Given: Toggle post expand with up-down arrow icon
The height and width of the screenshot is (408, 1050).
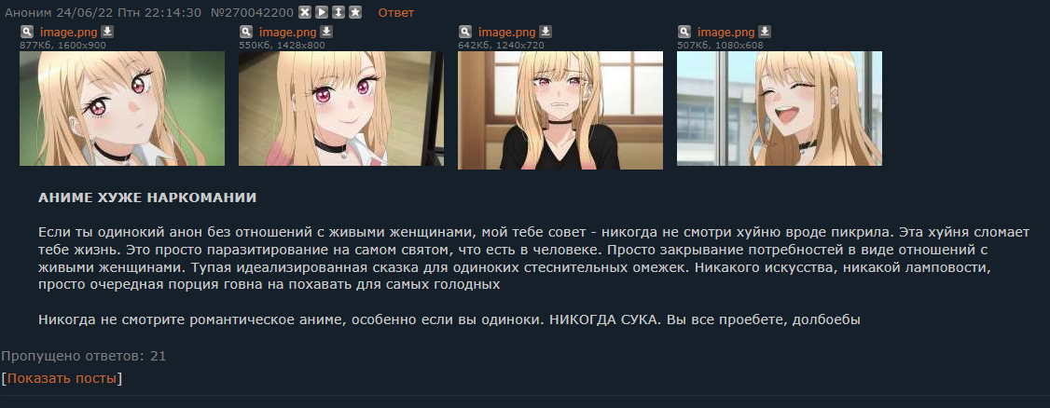Looking at the screenshot, I should [338, 12].
